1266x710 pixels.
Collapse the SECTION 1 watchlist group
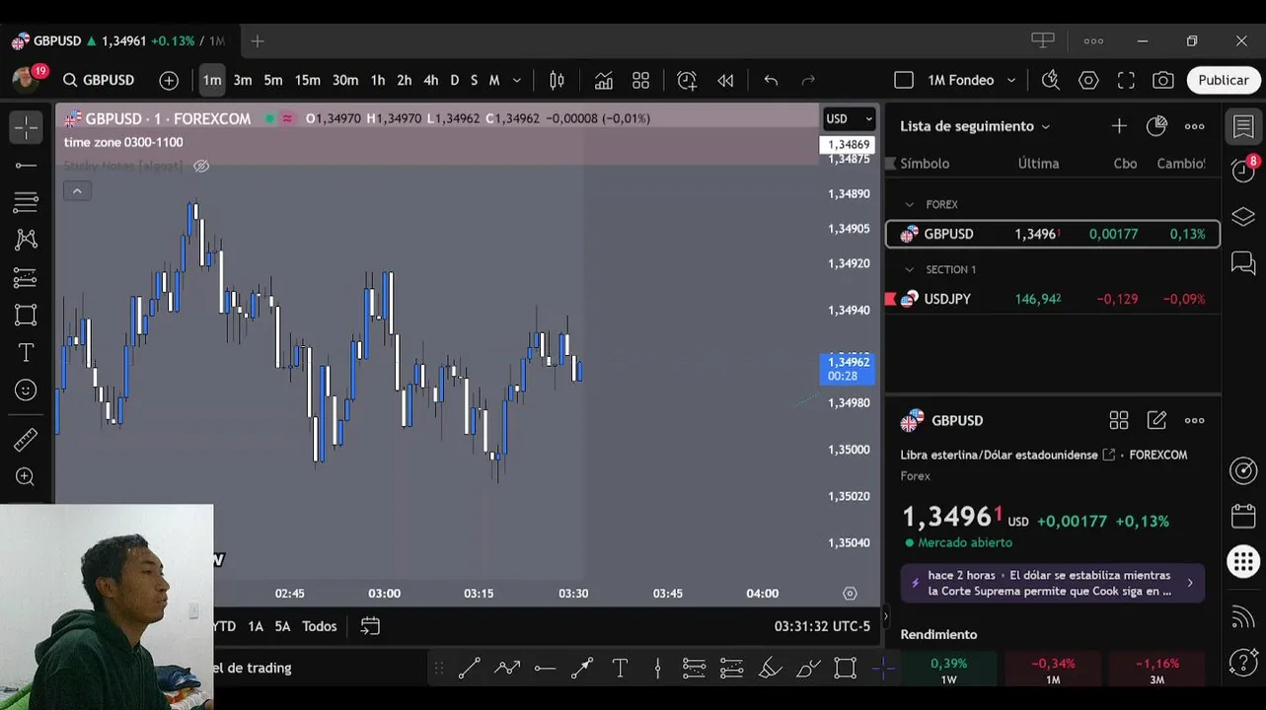click(x=909, y=269)
